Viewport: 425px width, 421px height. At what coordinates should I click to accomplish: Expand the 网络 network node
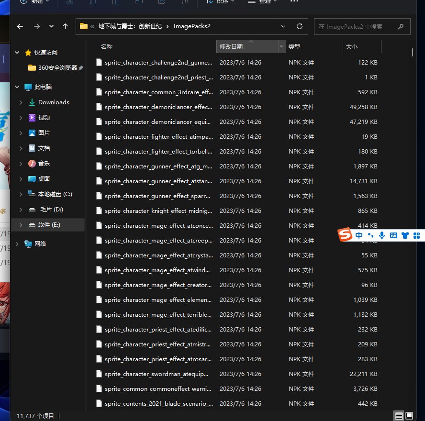tap(17, 244)
